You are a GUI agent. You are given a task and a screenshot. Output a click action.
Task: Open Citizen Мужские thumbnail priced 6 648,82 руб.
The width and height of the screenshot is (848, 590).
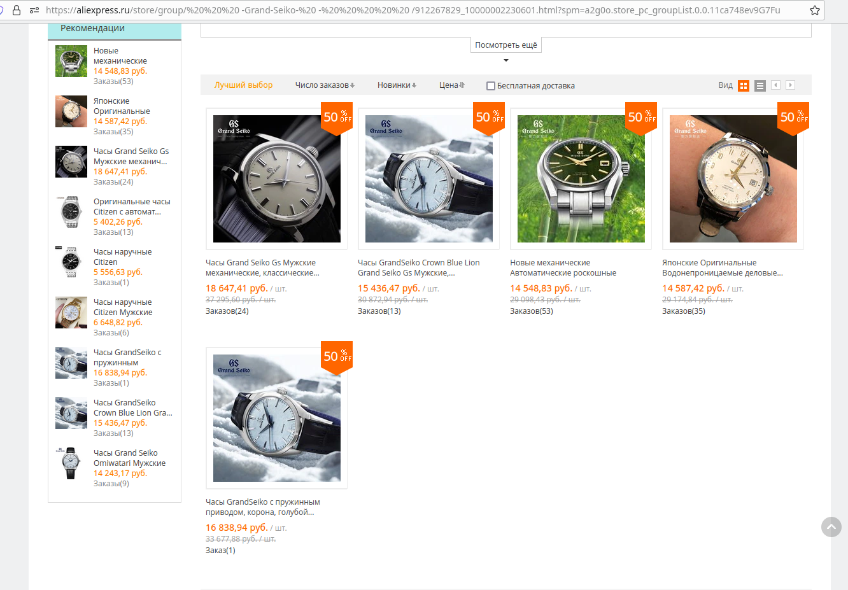71,313
